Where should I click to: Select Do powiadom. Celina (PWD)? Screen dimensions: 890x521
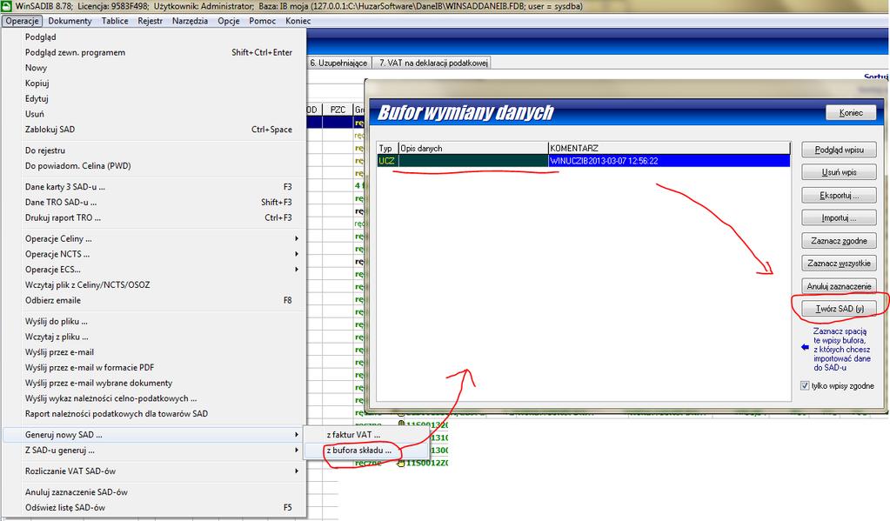click(x=154, y=166)
